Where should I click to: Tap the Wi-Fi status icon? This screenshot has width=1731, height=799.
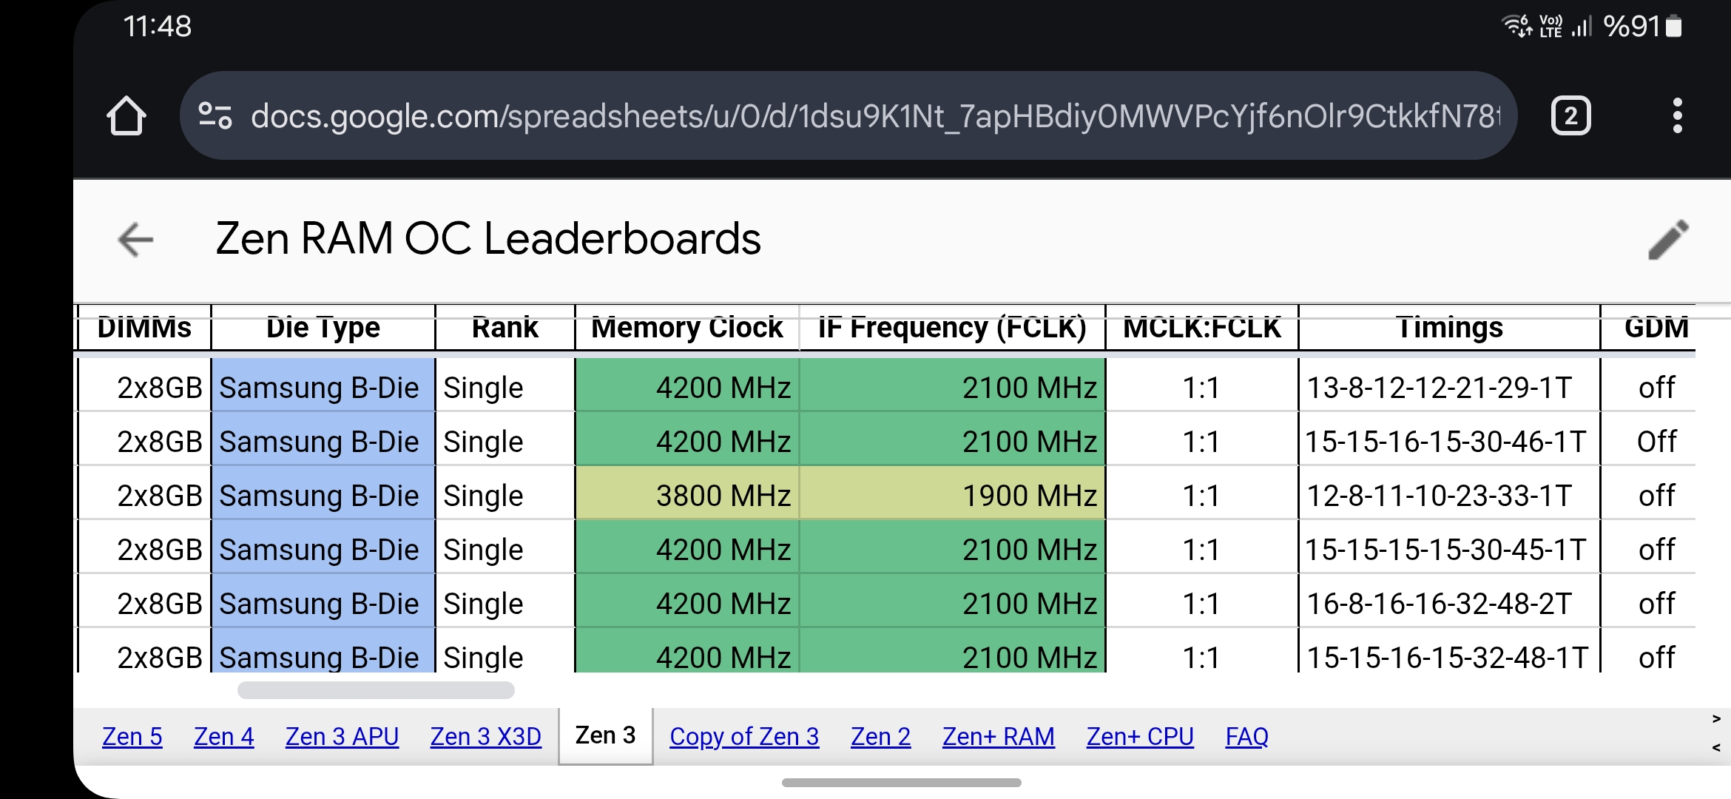[1516, 27]
